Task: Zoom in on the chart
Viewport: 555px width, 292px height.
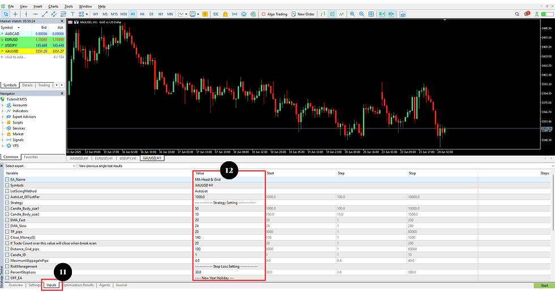Action: coord(352,14)
